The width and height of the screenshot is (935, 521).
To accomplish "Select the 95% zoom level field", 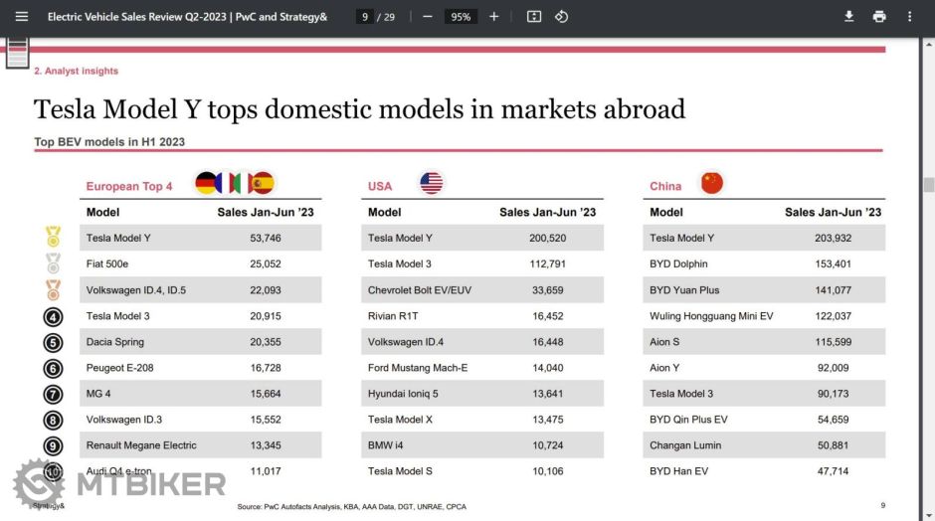I will (x=460, y=17).
